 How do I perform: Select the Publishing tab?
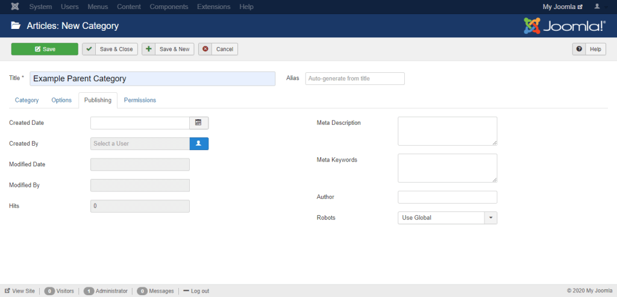98,101
